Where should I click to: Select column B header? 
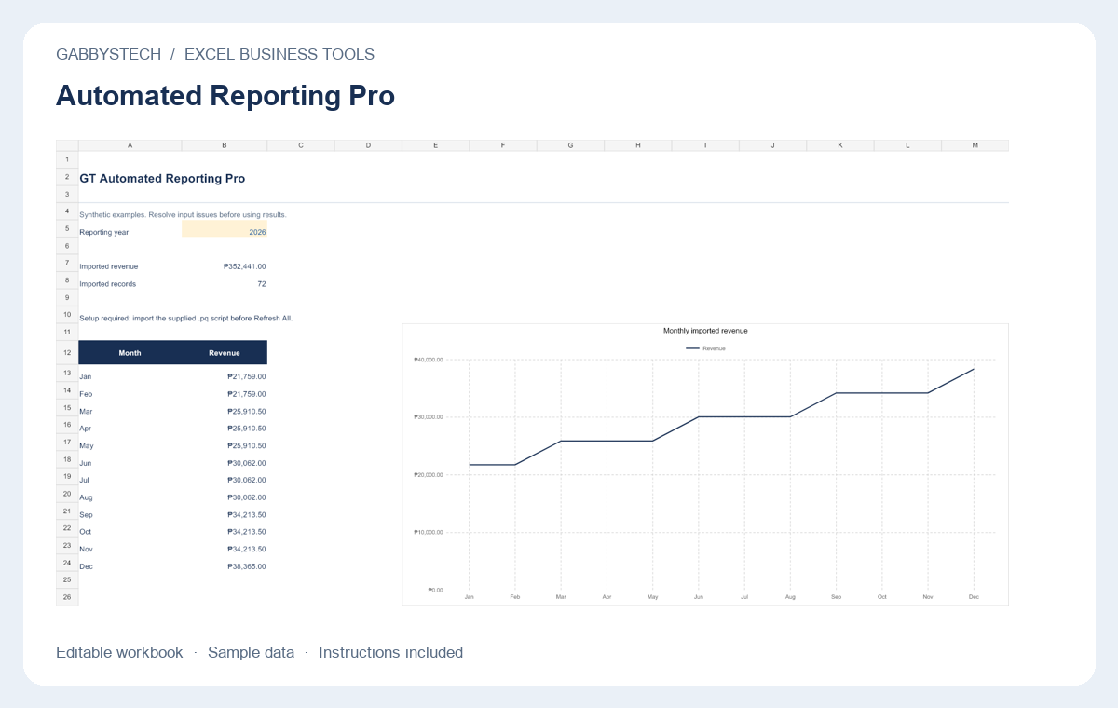225,145
